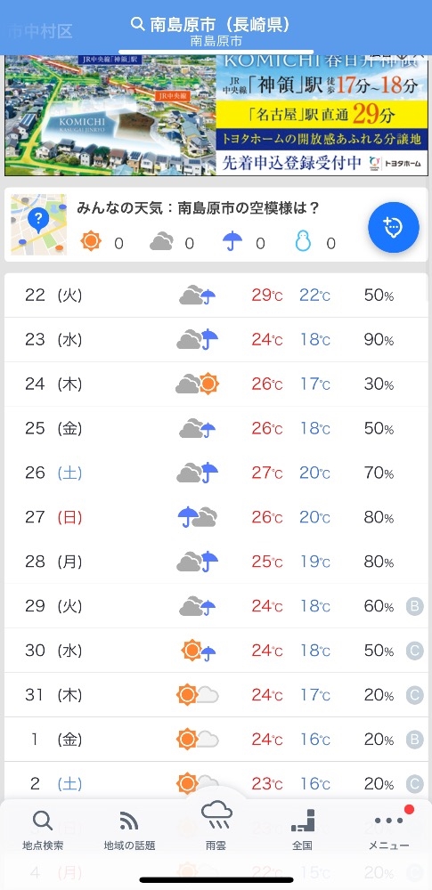Open the KOMICHI 神領駅 advertisement banner
This screenshot has width=432, height=890.
pyautogui.click(x=216, y=115)
